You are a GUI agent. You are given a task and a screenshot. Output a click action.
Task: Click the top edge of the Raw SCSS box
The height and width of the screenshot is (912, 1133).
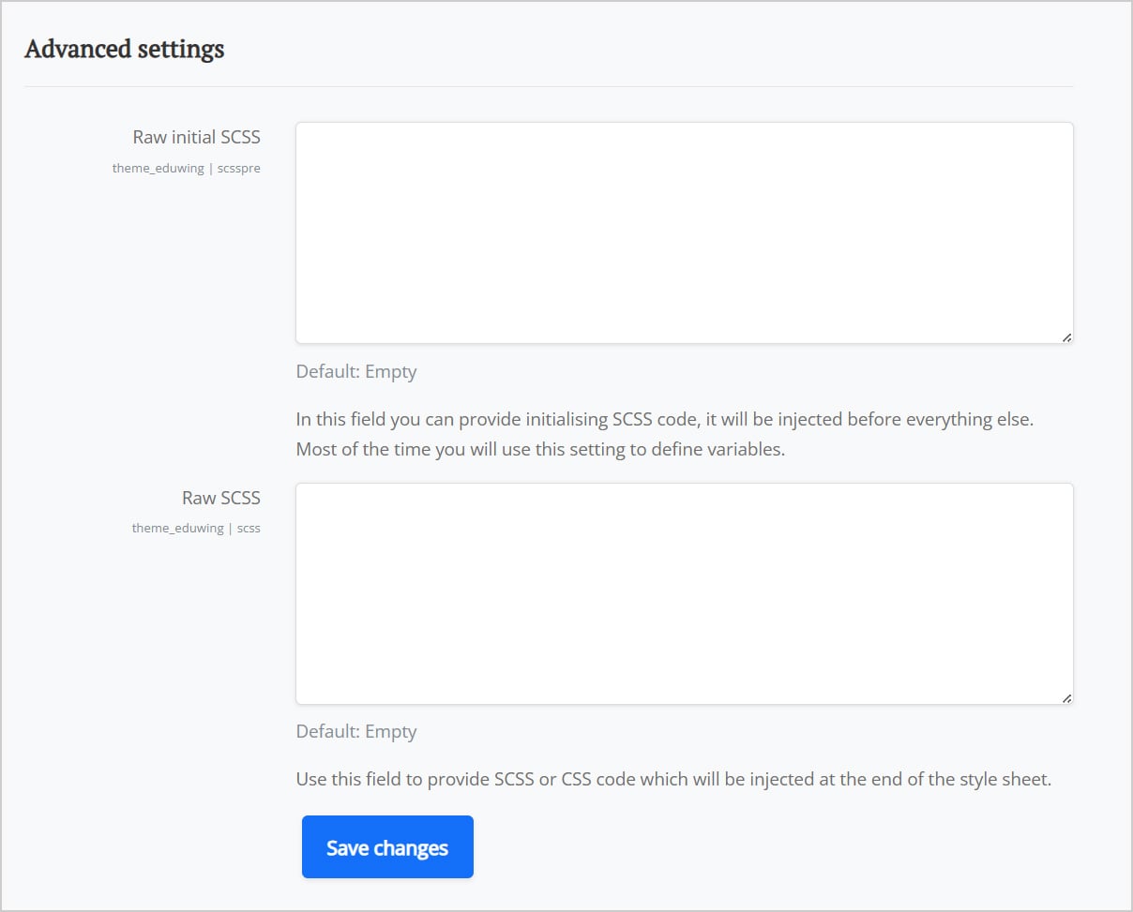[x=684, y=484]
